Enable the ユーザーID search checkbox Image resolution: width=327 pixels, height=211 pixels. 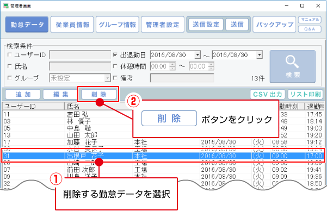[x=9, y=54]
